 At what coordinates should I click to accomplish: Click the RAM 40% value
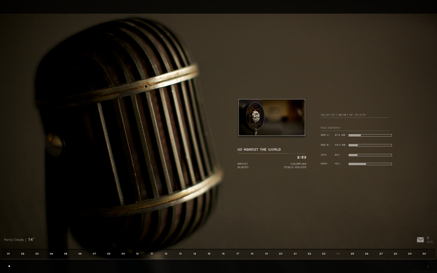(x=337, y=164)
